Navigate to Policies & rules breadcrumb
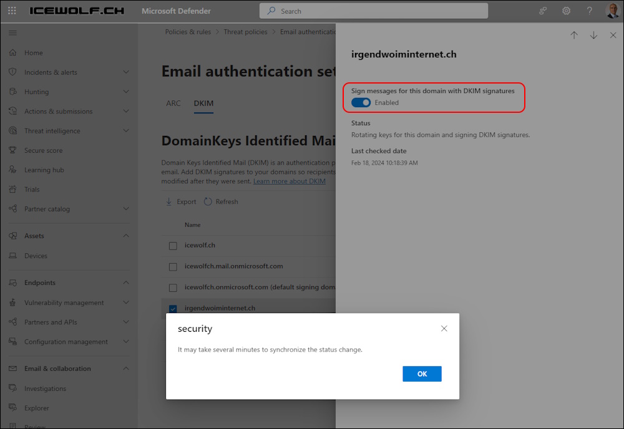Screen dimensions: 624x429 click(188, 32)
